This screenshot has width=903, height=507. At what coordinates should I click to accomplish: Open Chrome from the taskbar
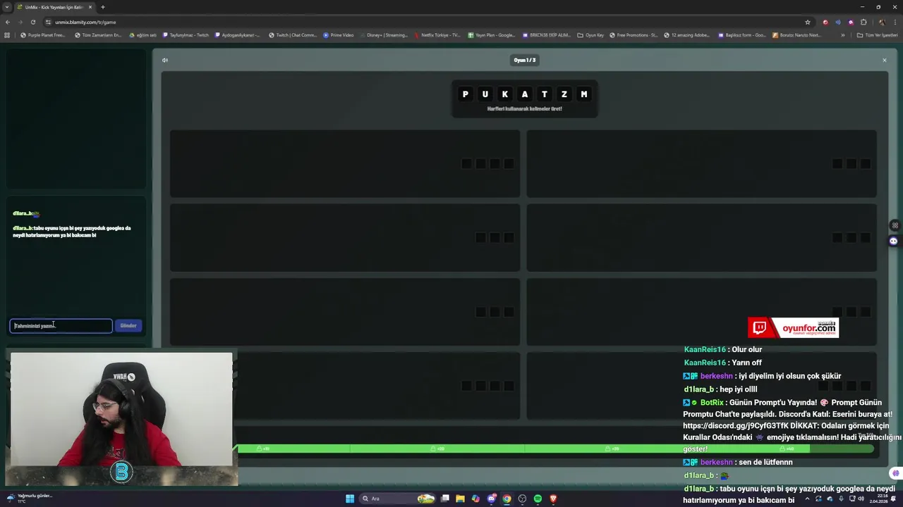coord(507,499)
